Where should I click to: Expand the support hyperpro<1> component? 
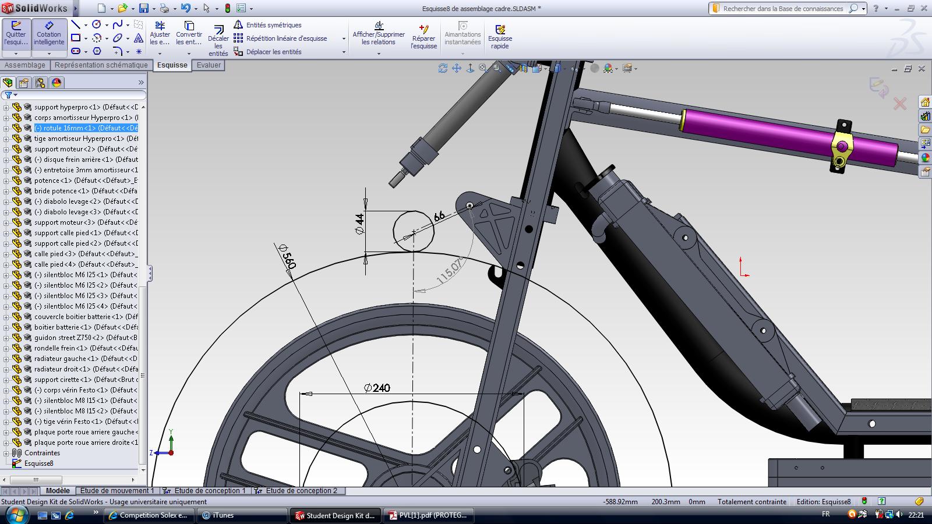pos(6,107)
